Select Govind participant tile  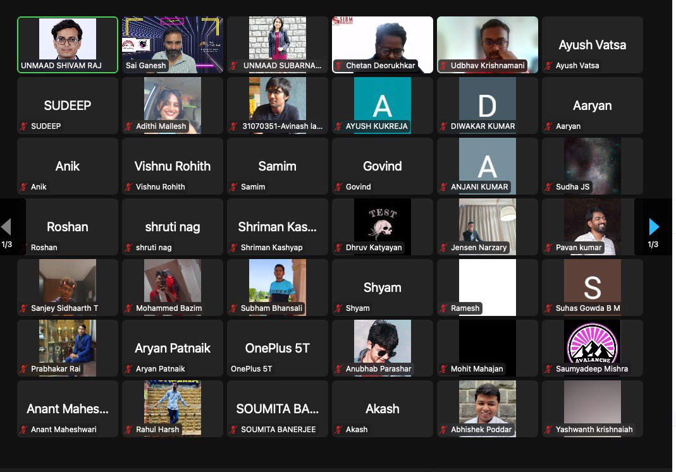[x=383, y=166]
